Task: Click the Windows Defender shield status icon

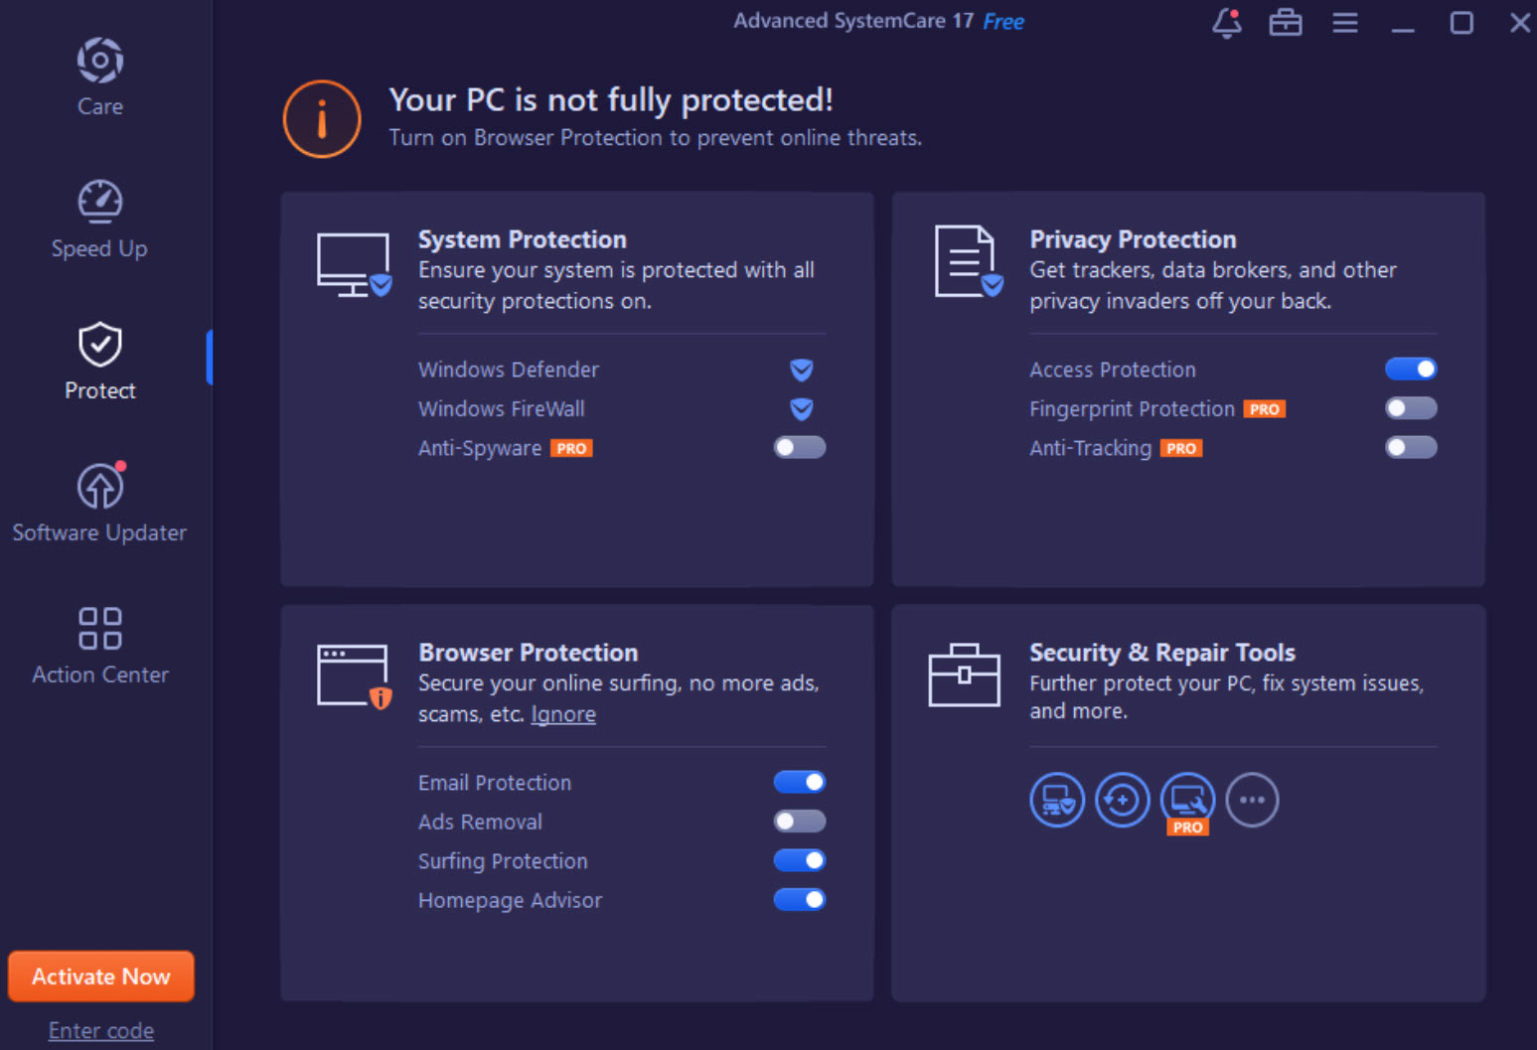Action: tap(802, 370)
